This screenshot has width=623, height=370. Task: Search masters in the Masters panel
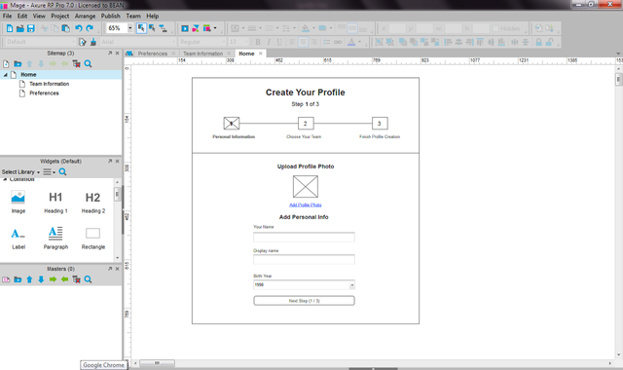(x=88, y=279)
